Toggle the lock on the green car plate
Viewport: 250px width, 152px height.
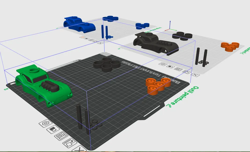pyautogui.click(x=53, y=129)
